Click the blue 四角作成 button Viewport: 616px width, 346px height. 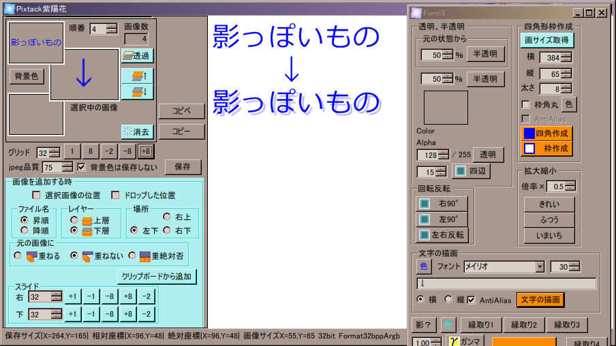click(x=546, y=133)
